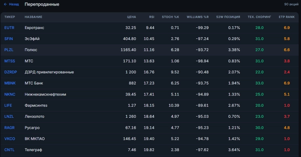Open the PLZL ticker link
The image size is (301, 157).
(9, 50)
